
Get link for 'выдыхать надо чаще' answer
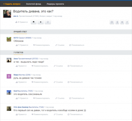pos(58,66)
